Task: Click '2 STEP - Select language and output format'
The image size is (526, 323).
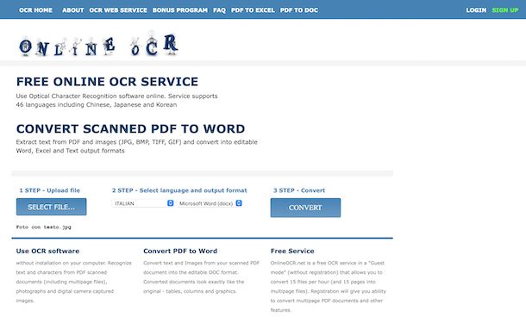Action: (179, 190)
